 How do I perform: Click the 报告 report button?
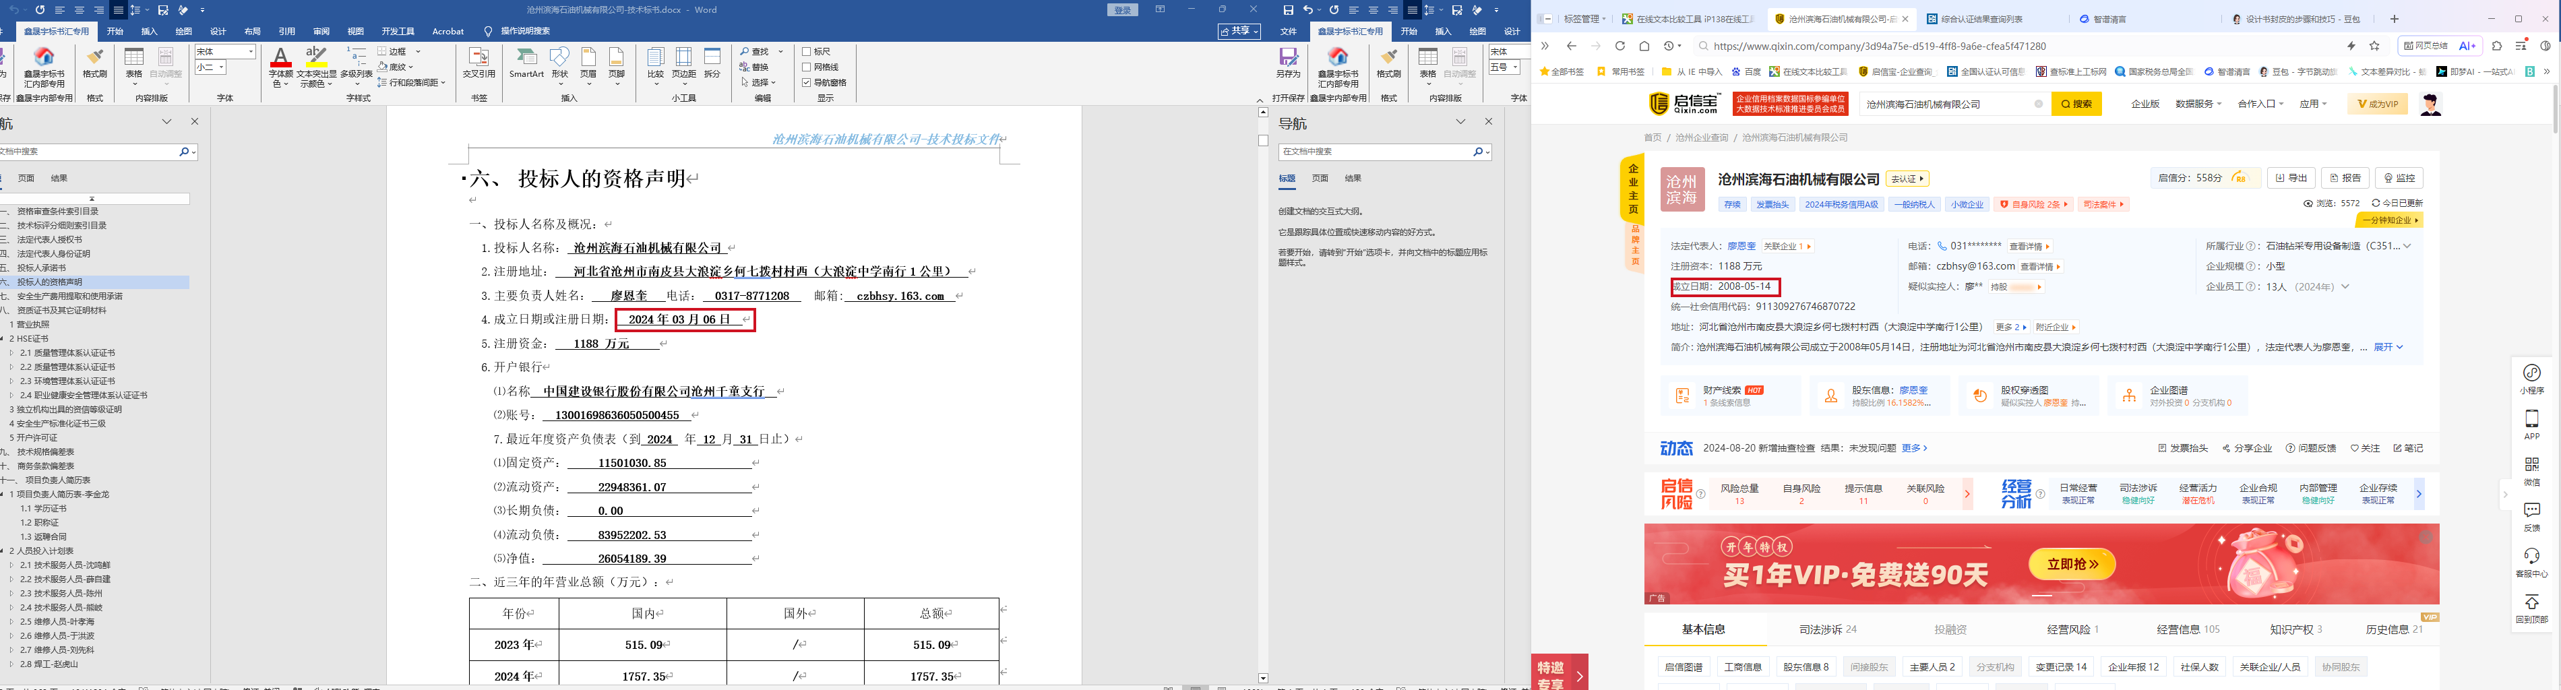point(2345,178)
